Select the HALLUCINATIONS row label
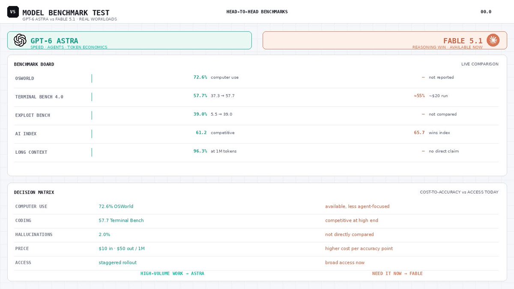The image size is (514, 289). [34, 235]
